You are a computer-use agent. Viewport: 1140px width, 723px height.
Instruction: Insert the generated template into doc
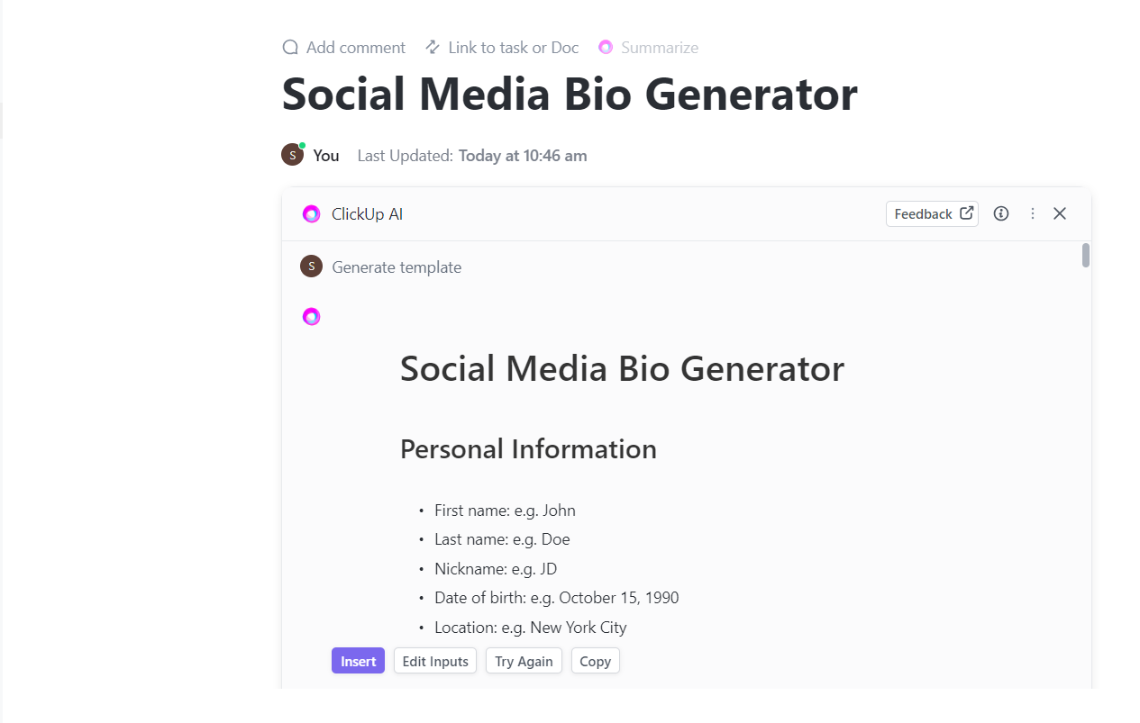pyautogui.click(x=358, y=661)
